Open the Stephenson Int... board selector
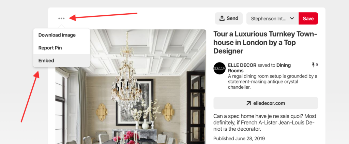This screenshot has width=349, height=144. pyautogui.click(x=272, y=18)
